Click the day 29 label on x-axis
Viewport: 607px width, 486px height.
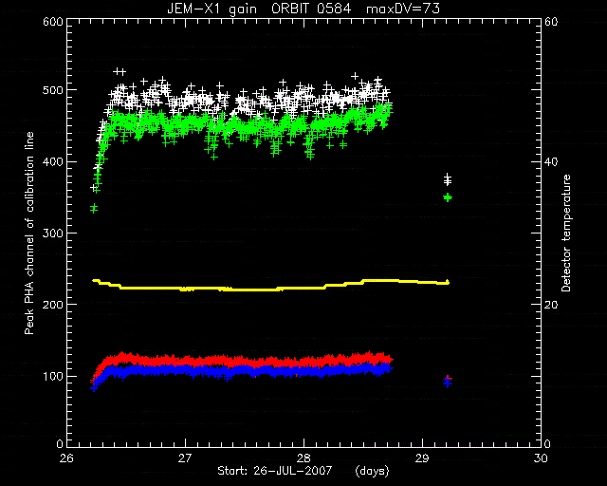pos(422,458)
